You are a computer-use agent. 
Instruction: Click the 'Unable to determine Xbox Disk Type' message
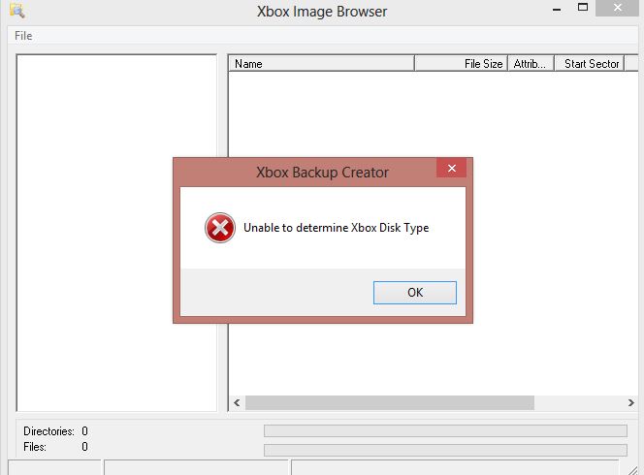tap(336, 228)
